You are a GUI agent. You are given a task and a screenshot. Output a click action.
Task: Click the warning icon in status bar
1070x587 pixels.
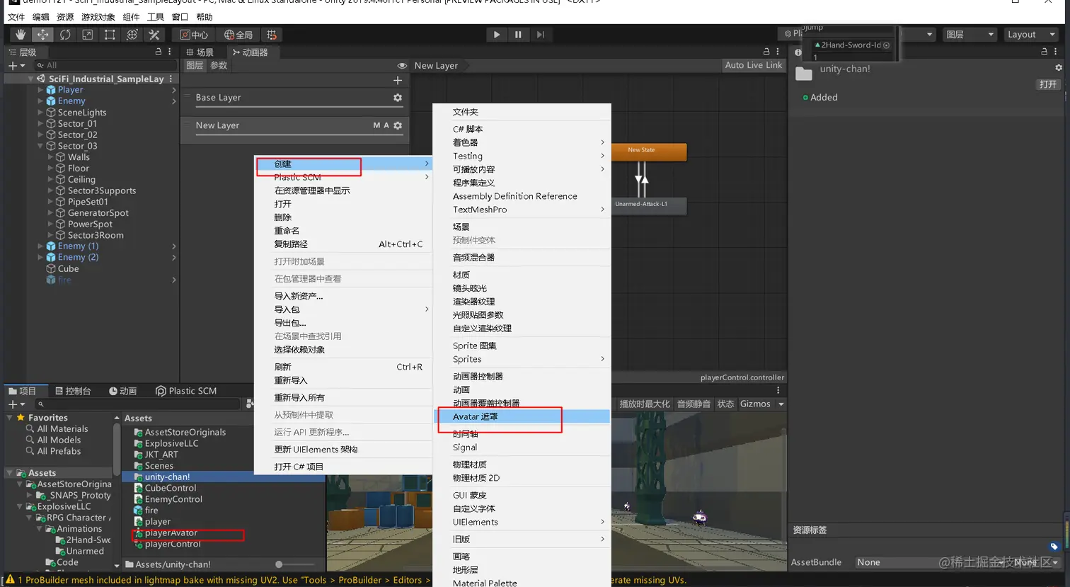click(x=10, y=580)
